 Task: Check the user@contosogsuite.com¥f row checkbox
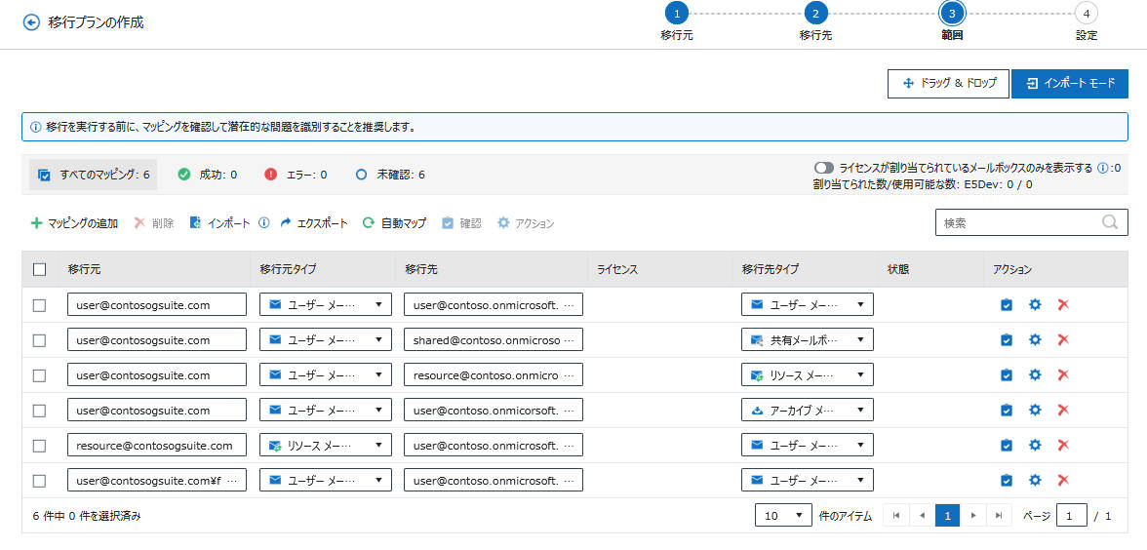coord(39,481)
